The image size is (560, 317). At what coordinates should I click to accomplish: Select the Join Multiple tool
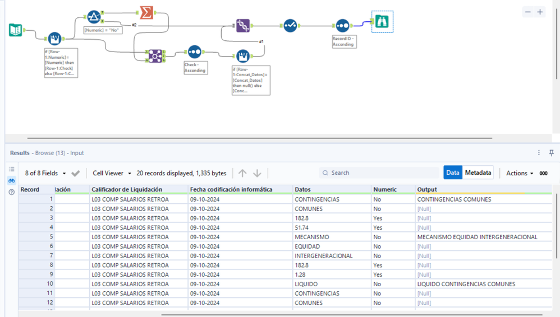[x=155, y=56]
